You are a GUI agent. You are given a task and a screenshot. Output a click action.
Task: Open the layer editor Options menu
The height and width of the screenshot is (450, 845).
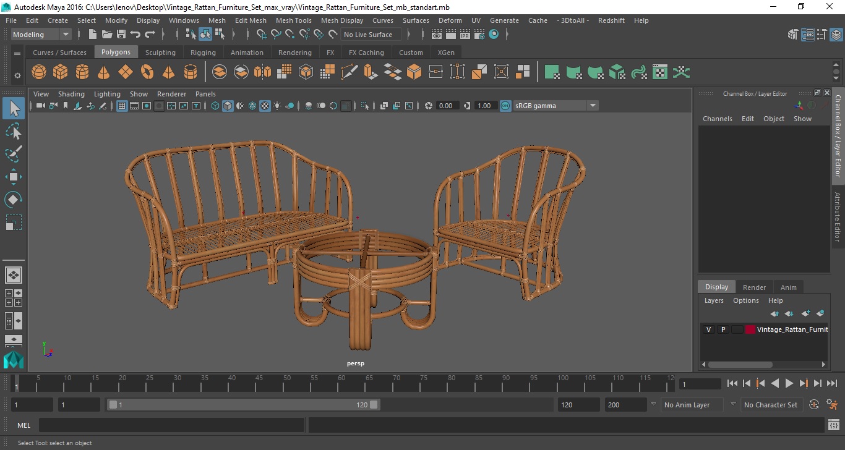745,300
